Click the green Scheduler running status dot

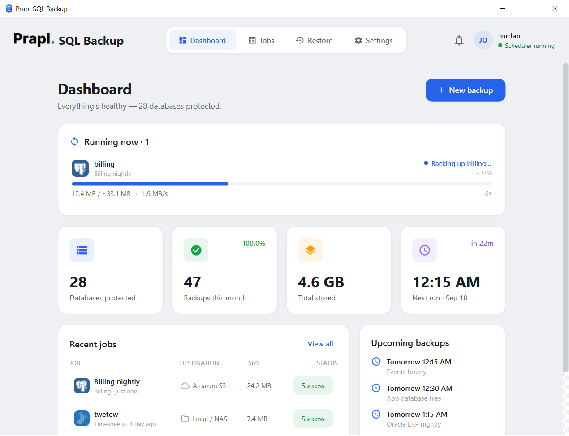coord(500,46)
